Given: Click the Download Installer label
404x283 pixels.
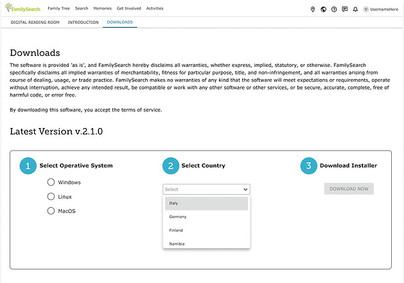Looking at the screenshot, I should 348,166.
